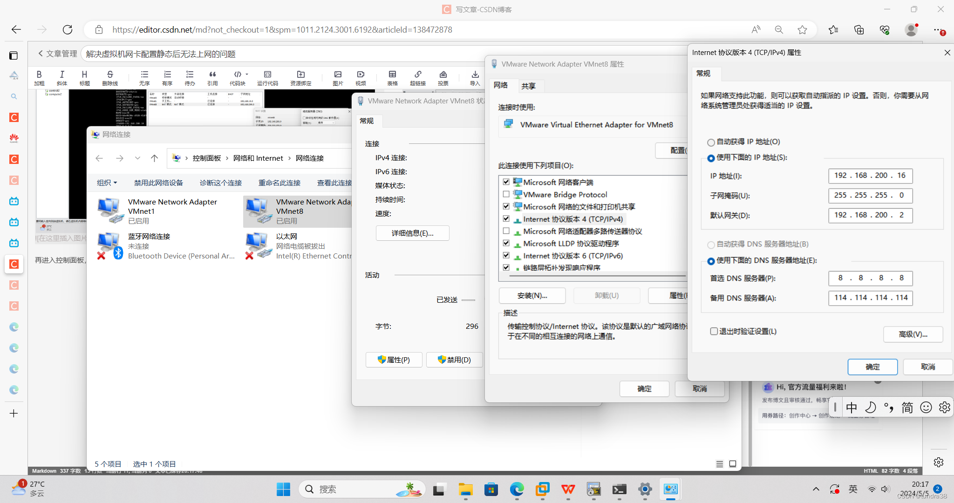
Task: Apply italic formatting in the editor toolbar
Action: [62, 77]
